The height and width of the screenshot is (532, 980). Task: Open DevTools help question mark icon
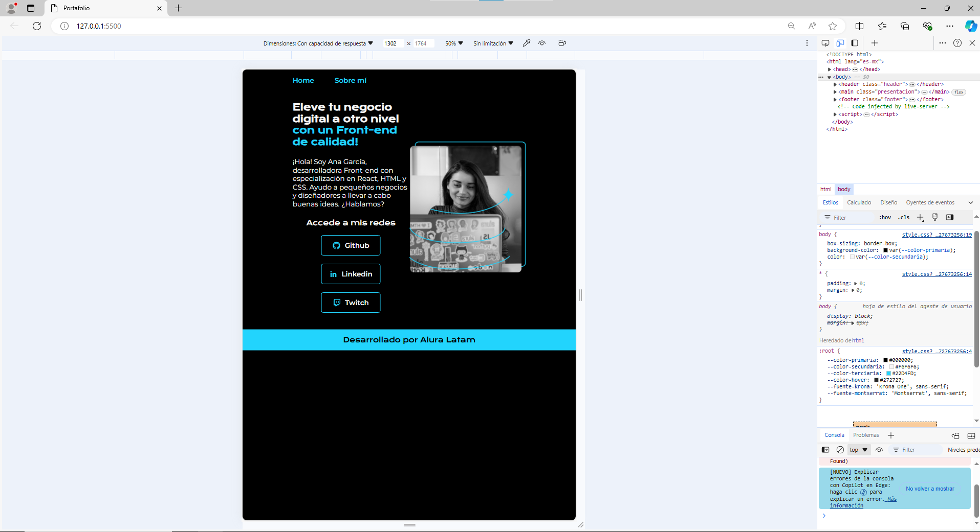[957, 43]
